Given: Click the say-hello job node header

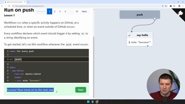Looking at the screenshot, I should (x=140, y=35).
